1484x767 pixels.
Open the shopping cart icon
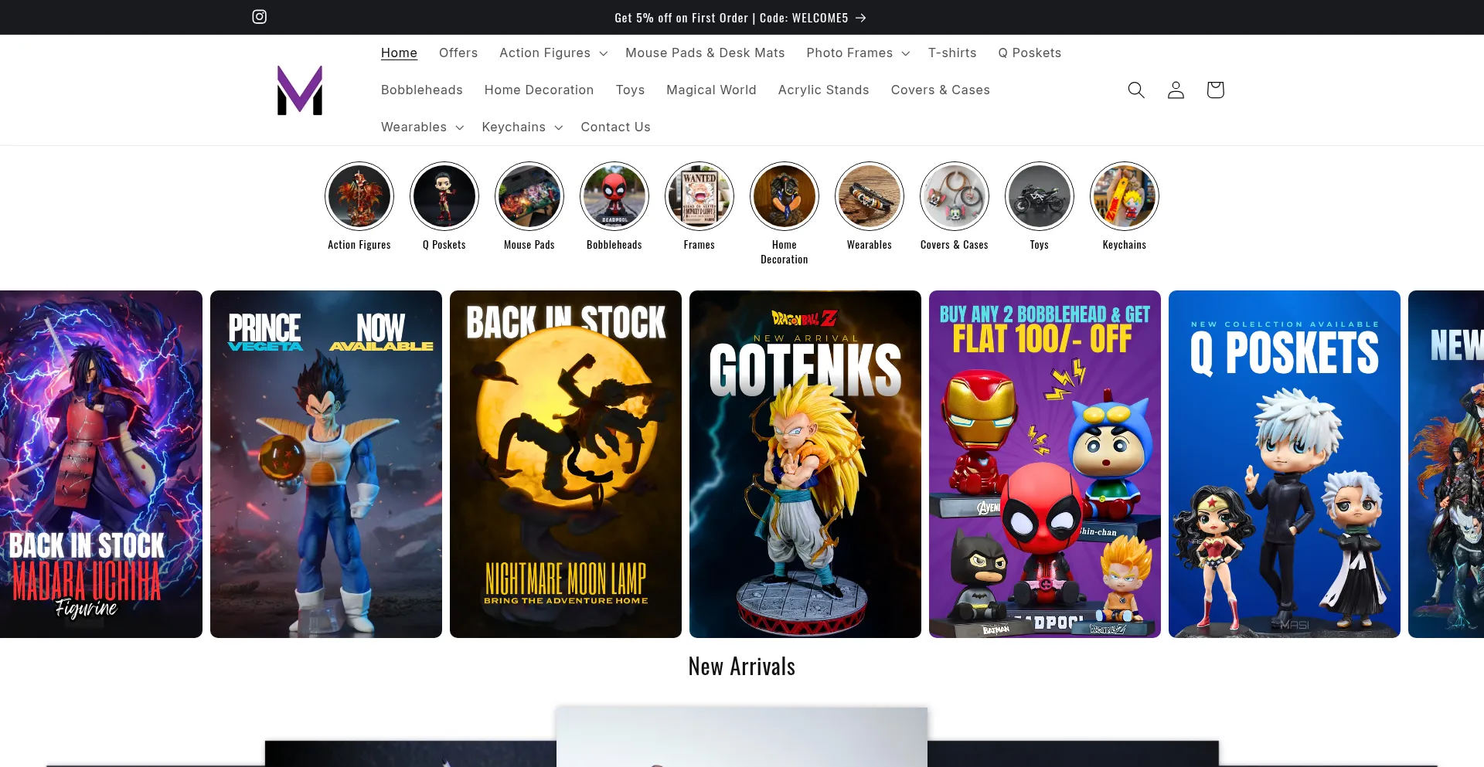coord(1215,90)
